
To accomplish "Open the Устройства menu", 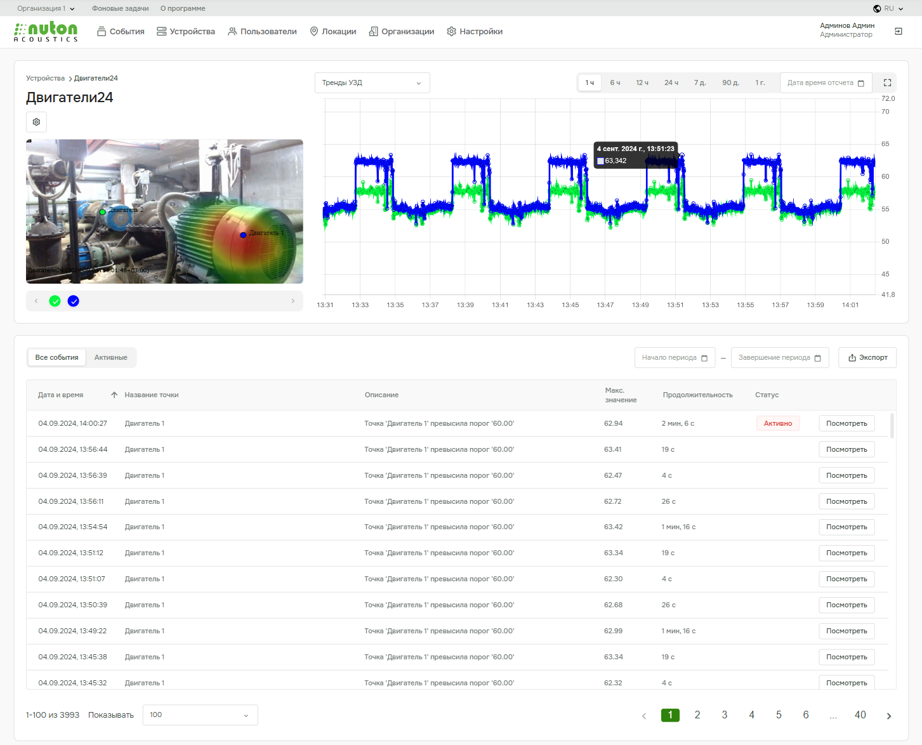I will click(x=186, y=31).
